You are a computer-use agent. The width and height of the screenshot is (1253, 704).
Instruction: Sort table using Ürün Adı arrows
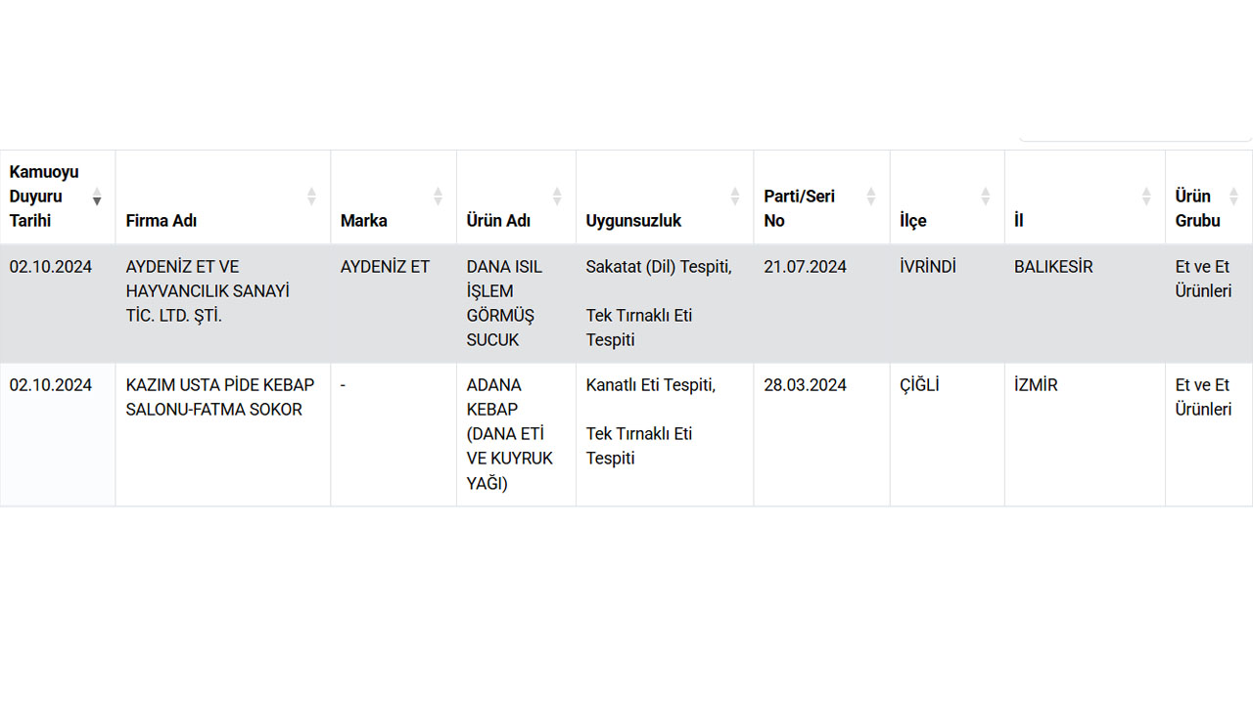pyautogui.click(x=557, y=197)
